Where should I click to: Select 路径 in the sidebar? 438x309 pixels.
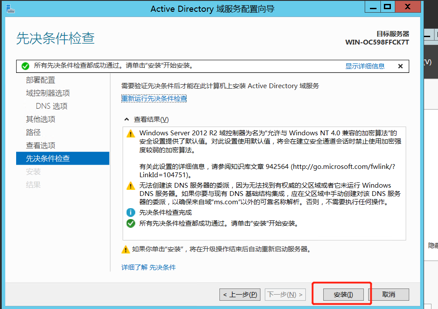pyautogui.click(x=33, y=132)
